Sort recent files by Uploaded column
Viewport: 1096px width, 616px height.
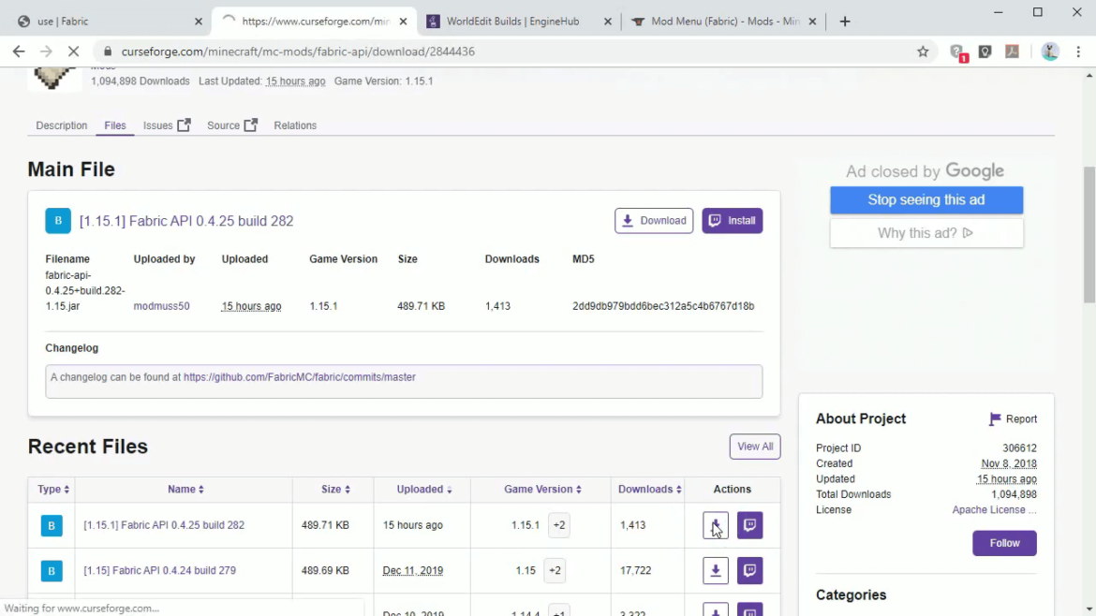click(423, 489)
